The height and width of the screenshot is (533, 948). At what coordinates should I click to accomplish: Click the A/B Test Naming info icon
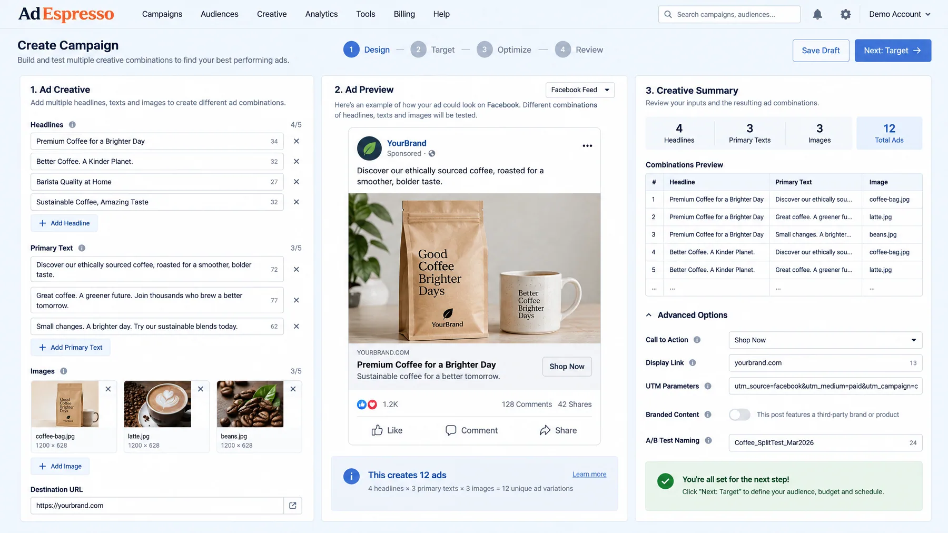pyautogui.click(x=708, y=440)
